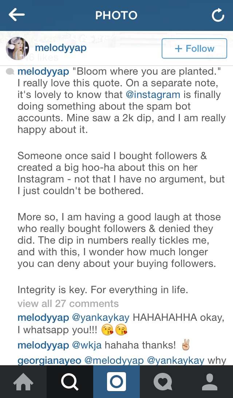The width and height of the screenshot is (233, 398).
Task: Tap melodyyap username in caption
Action: pyautogui.click(x=43, y=71)
